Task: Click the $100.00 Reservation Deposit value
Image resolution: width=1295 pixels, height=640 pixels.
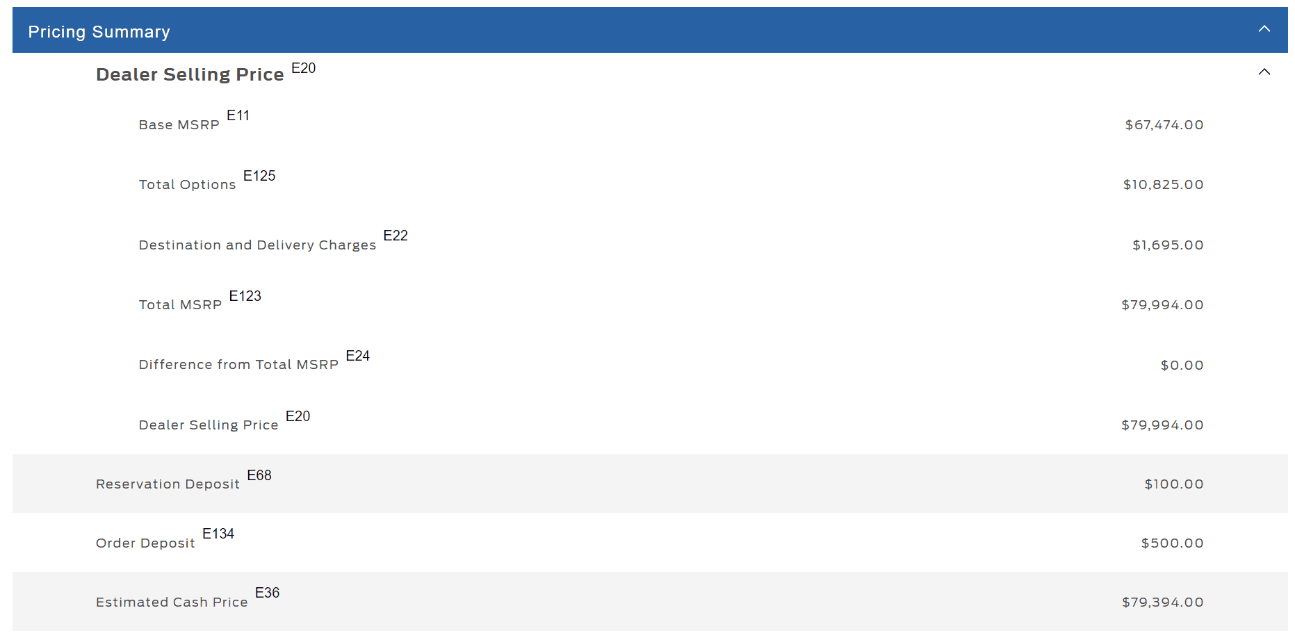Action: pos(1174,484)
